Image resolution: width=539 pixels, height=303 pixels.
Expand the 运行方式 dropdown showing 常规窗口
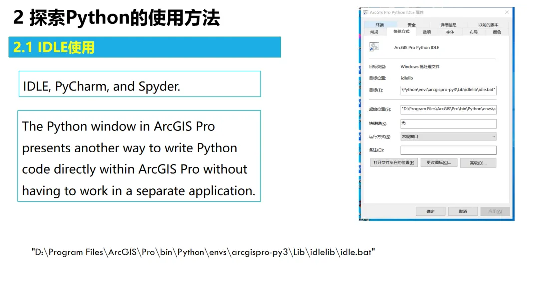click(448, 136)
